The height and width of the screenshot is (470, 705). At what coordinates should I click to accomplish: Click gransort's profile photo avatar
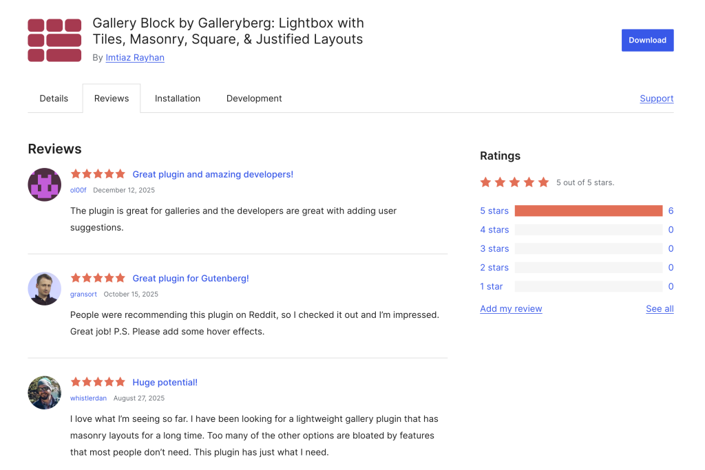click(x=45, y=288)
